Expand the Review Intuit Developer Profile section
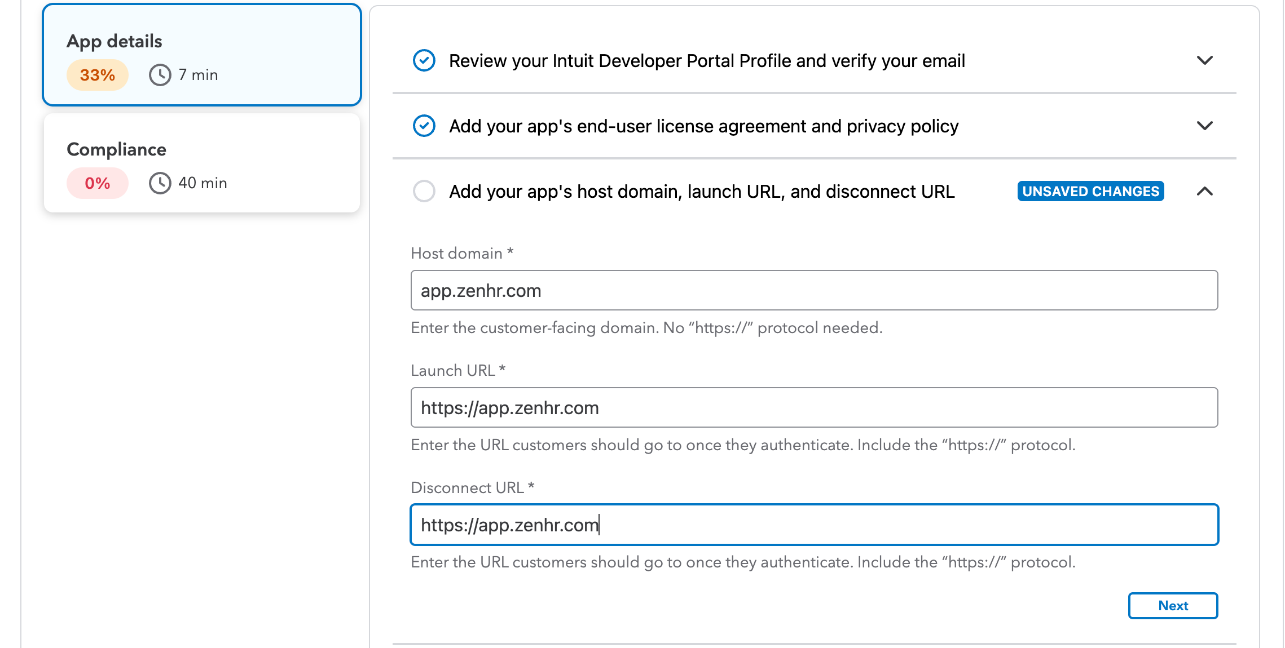The image size is (1285, 648). point(1204,61)
